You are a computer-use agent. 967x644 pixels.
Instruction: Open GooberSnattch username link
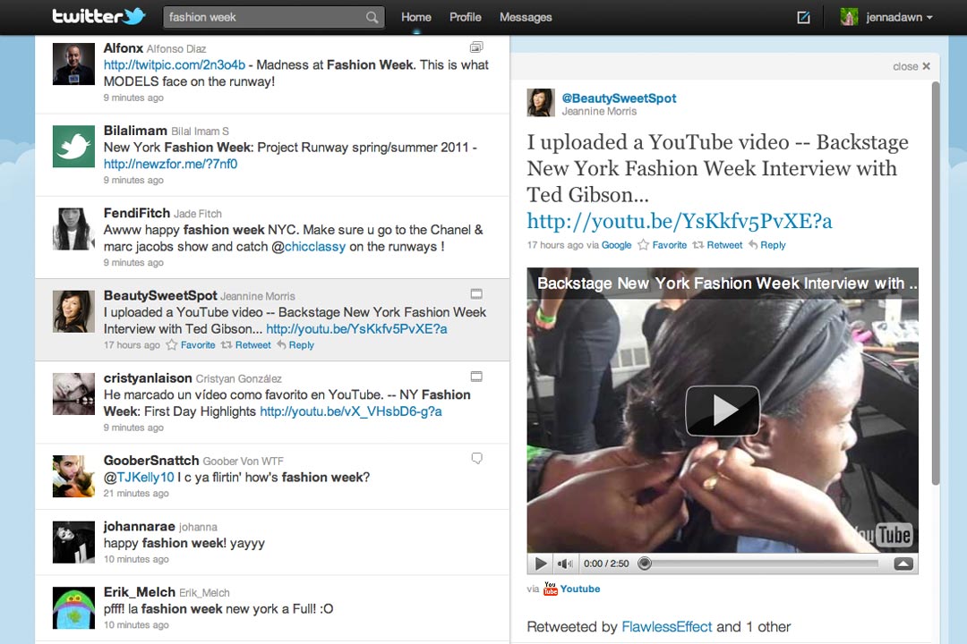coord(151,461)
